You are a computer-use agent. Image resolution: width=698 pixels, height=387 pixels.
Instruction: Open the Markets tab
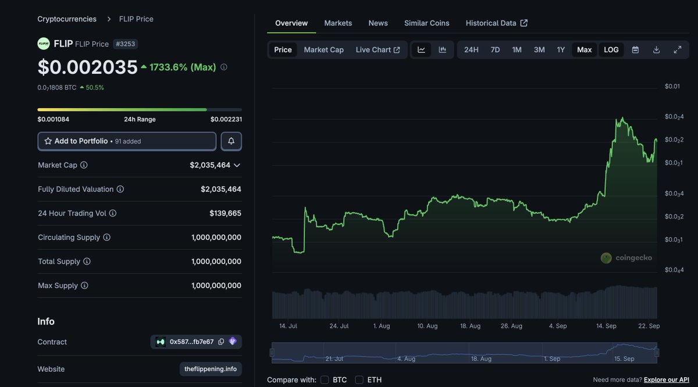pyautogui.click(x=338, y=23)
